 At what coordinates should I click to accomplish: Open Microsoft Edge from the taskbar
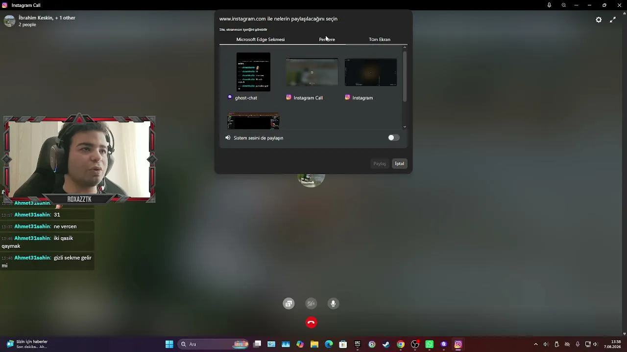pyautogui.click(x=329, y=344)
